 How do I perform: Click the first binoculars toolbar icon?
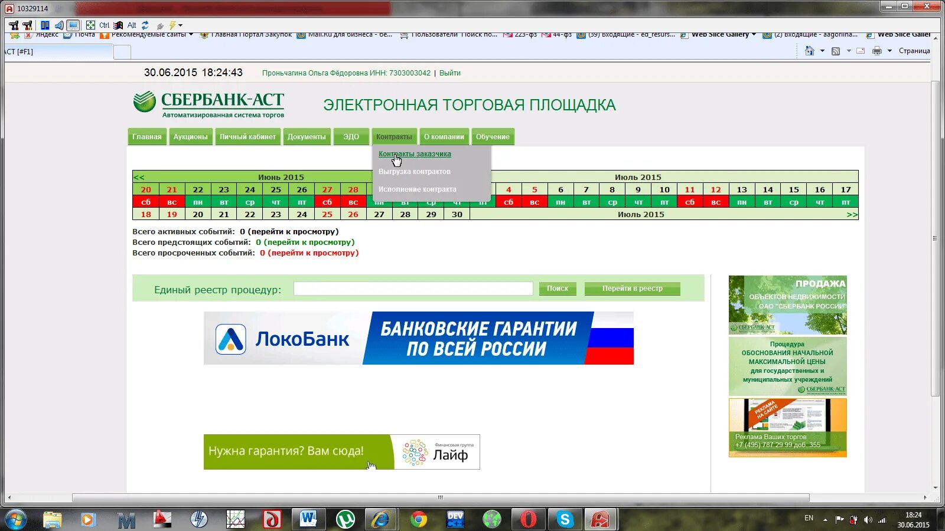[x=14, y=25]
